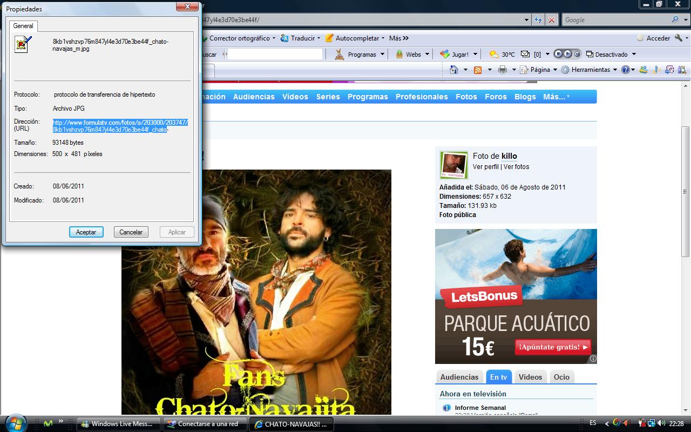Image resolution: width=691 pixels, height=432 pixels.
Task: Expand the Herramientas dropdown menu
Action: click(x=588, y=70)
